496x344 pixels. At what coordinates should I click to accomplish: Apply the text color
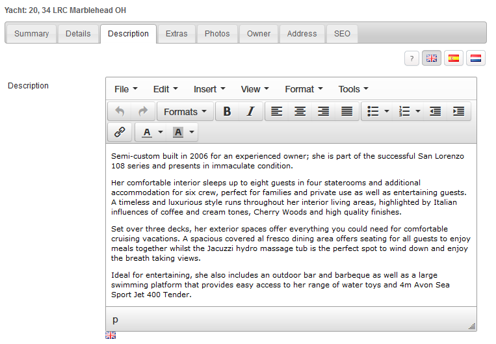click(147, 132)
